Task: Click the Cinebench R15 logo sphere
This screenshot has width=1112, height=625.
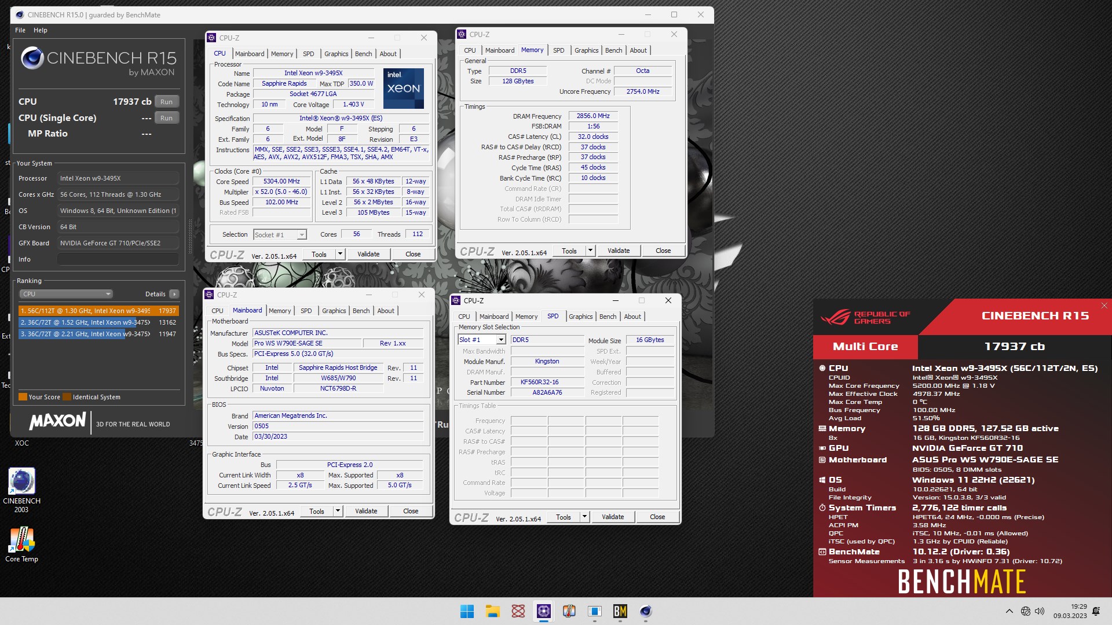Action: click(x=32, y=58)
